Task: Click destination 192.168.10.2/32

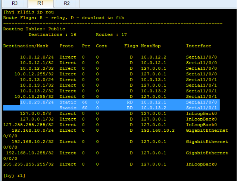Action: [32, 142]
